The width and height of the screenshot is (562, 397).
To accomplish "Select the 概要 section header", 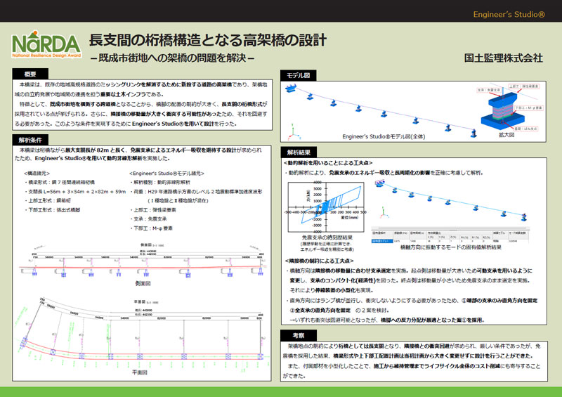I will pos(30,74).
